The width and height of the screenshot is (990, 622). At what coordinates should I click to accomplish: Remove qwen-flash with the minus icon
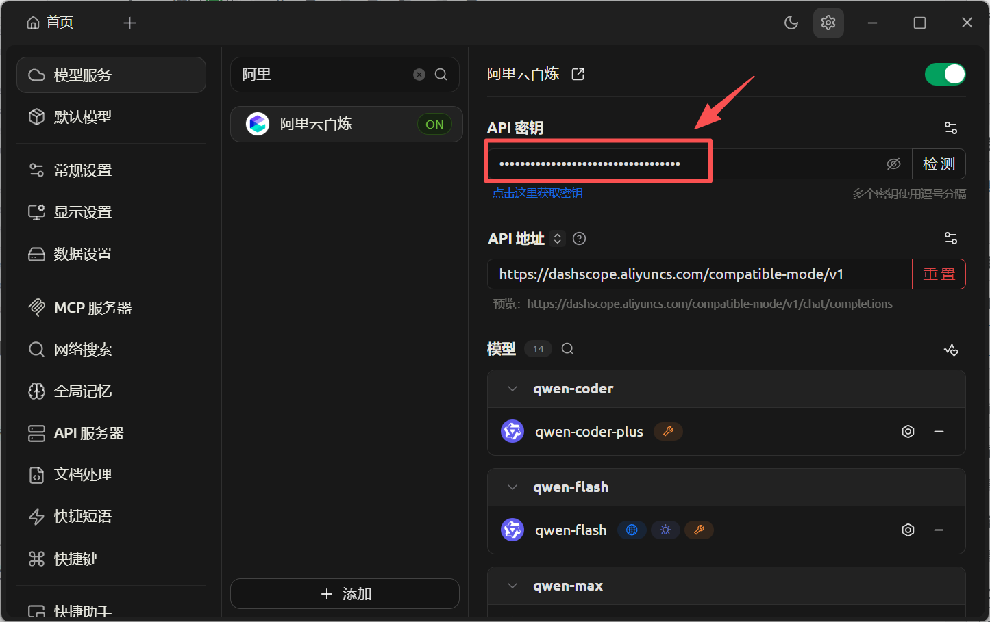coord(939,530)
